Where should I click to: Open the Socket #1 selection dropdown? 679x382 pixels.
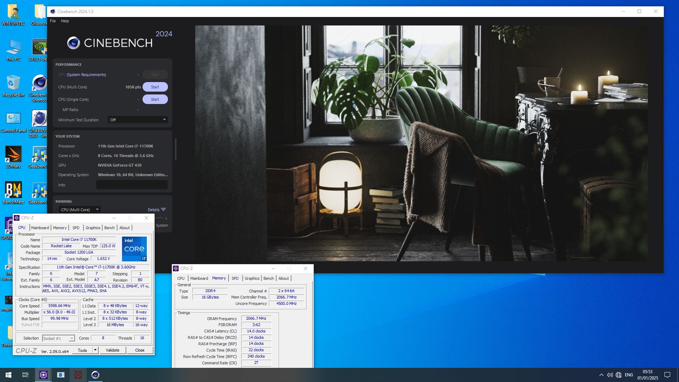pyautogui.click(x=58, y=338)
